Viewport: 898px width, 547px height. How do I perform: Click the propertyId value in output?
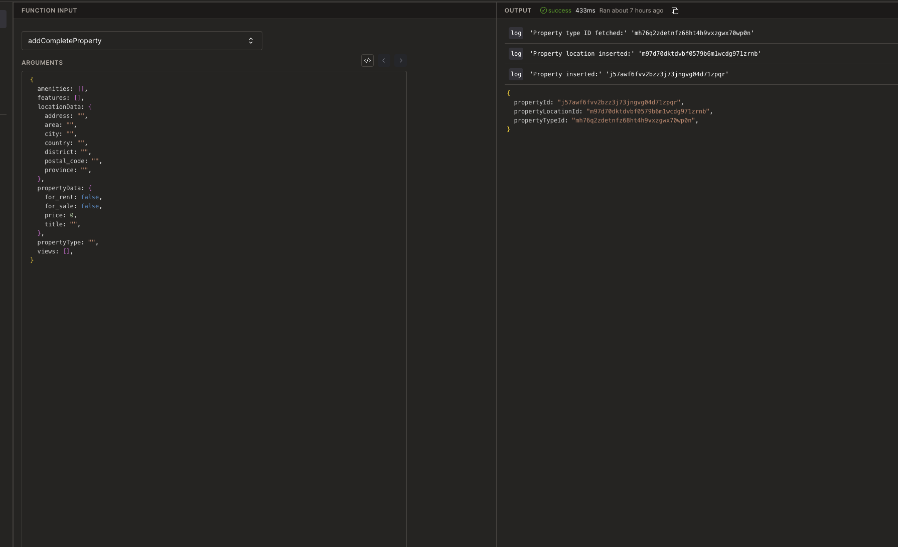pos(619,102)
